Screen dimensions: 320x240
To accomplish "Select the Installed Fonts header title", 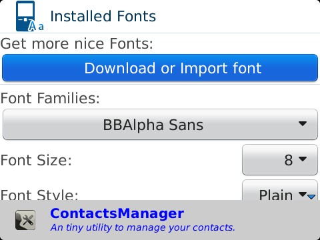I will (103, 16).
